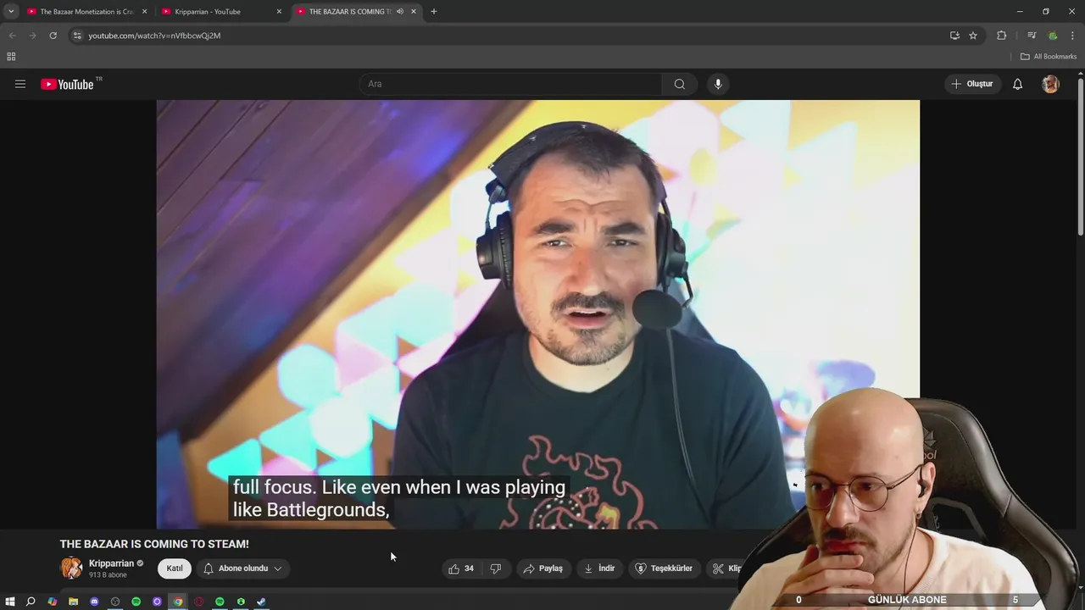Open Discord from the taskbar
Viewport: 1085px width, 610px height.
click(x=94, y=602)
